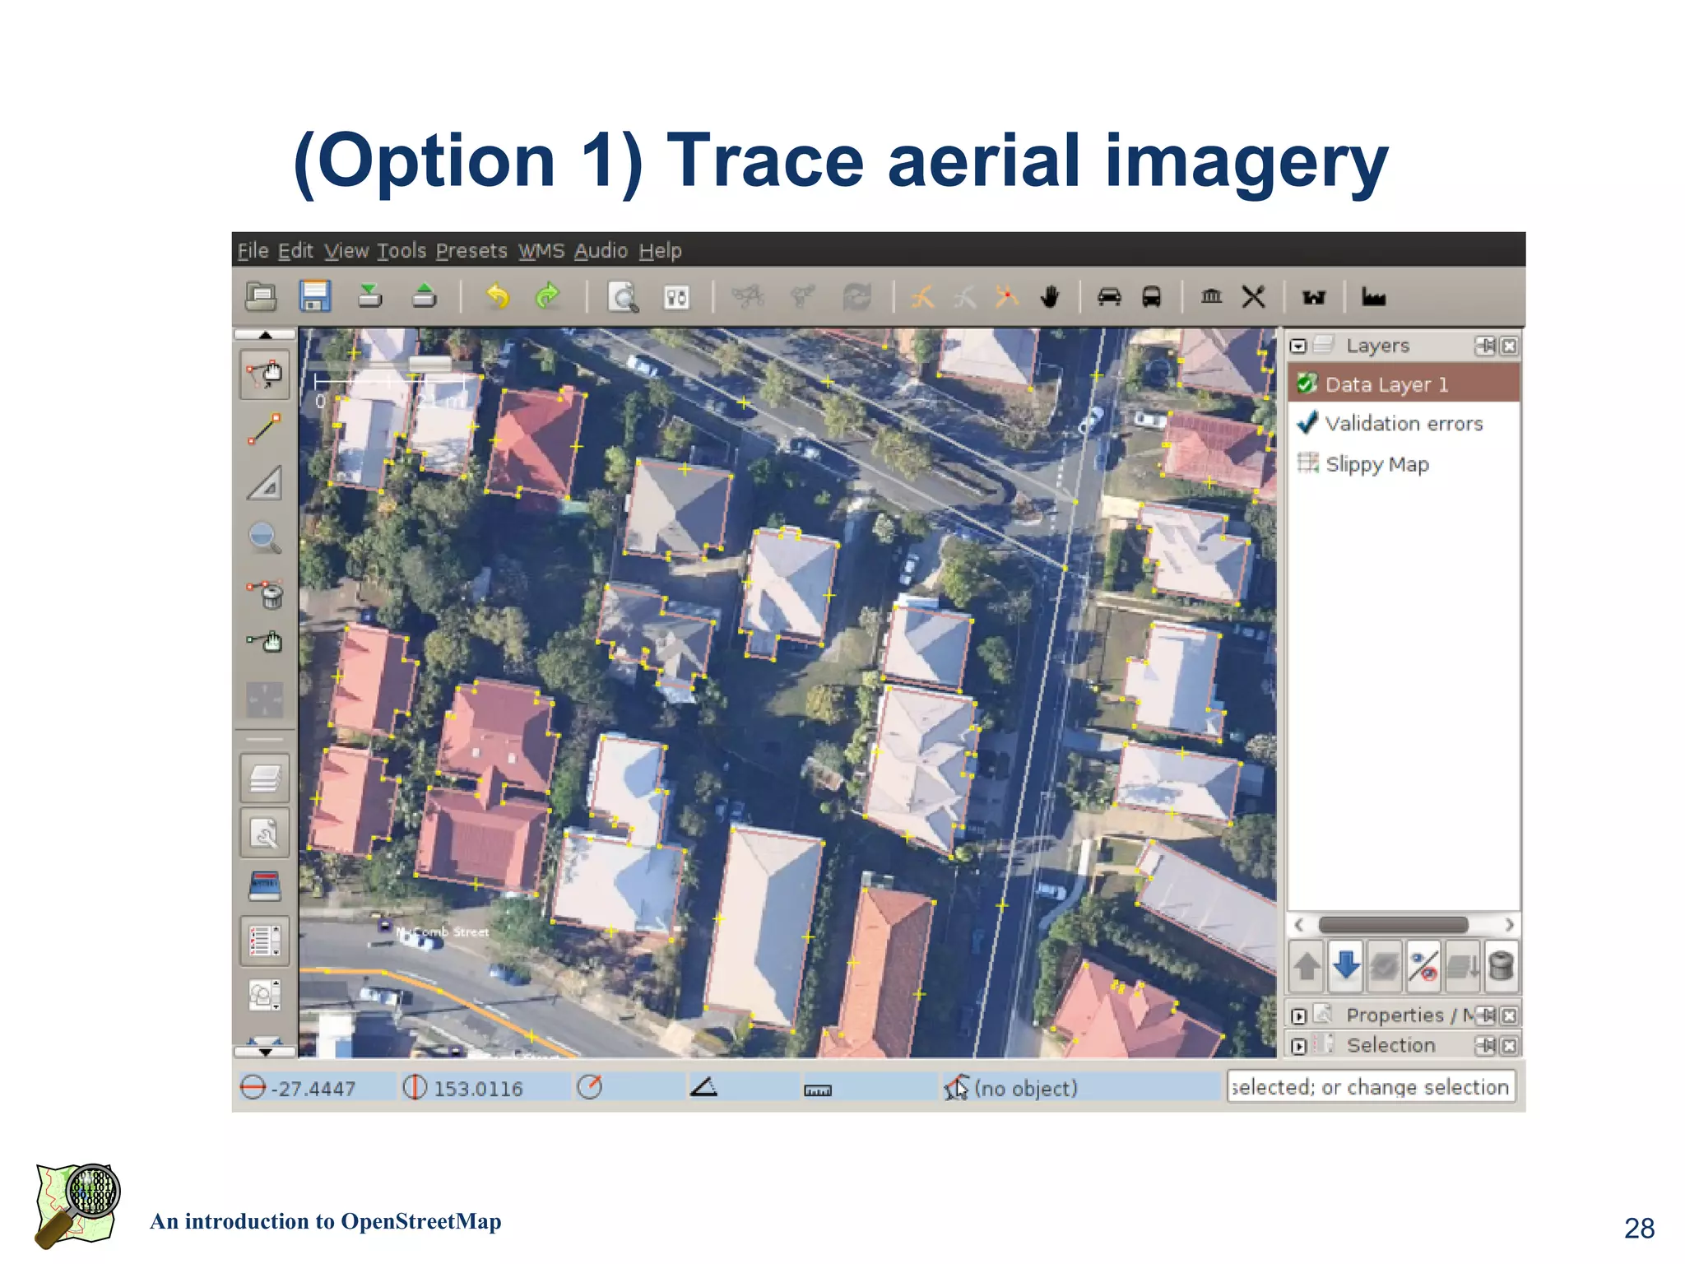Screen dimensions: 1685x1264
Task: Click the delete layer trash icon
Action: click(x=1501, y=965)
